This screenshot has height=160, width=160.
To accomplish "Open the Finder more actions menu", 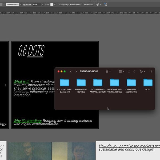I will tap(142, 71).
